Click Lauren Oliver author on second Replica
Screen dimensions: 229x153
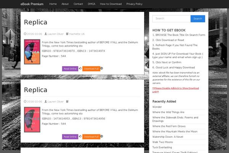pyautogui.click(x=55, y=102)
